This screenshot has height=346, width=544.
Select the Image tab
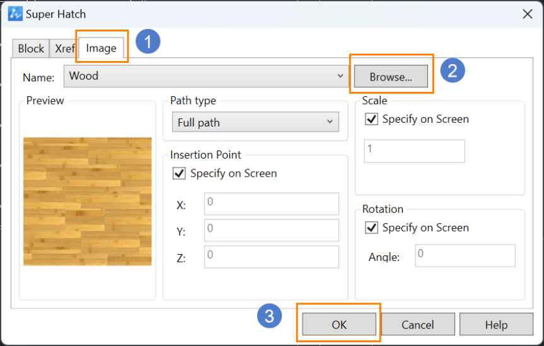[x=101, y=48]
